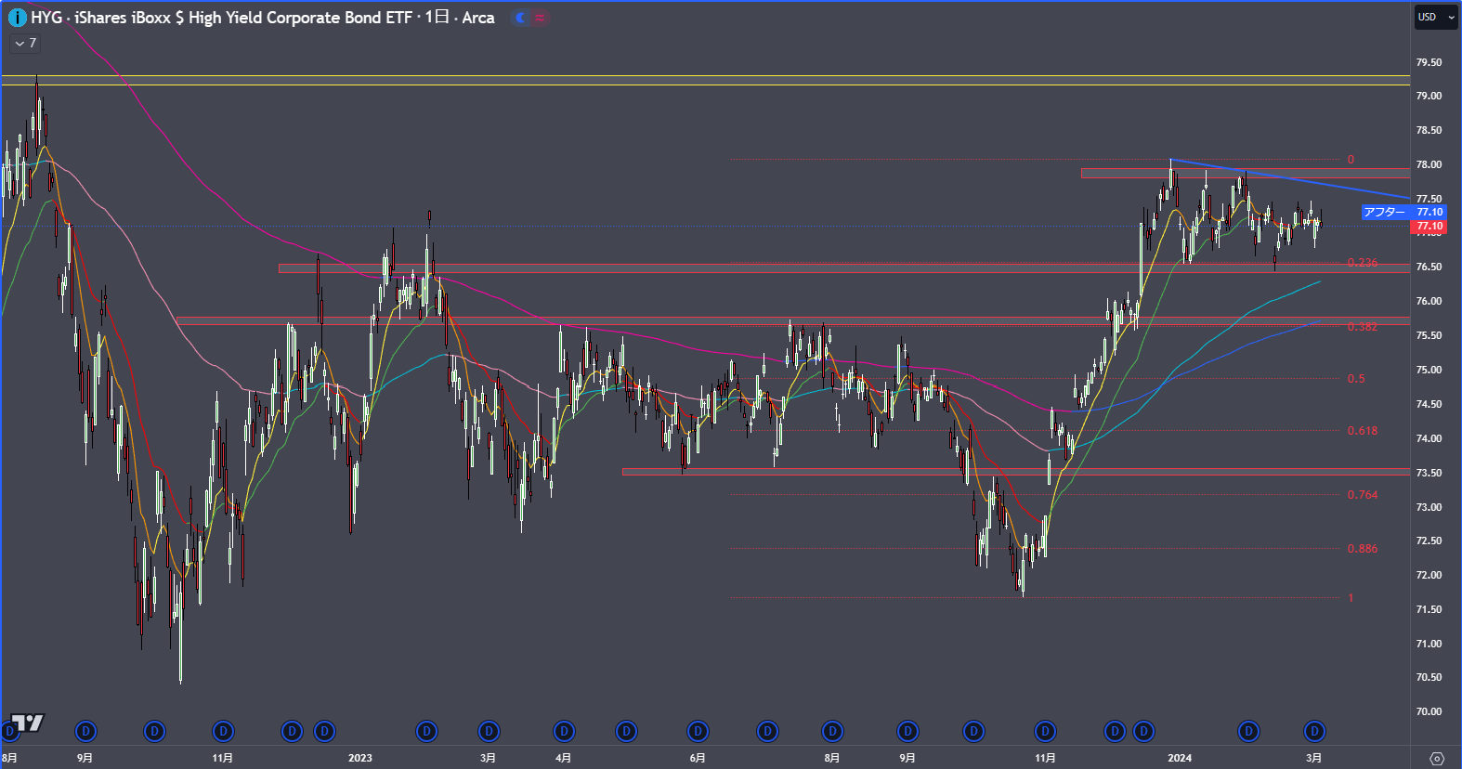Click the 72.00 price scale label
The image size is (1462, 769).
tap(1429, 575)
